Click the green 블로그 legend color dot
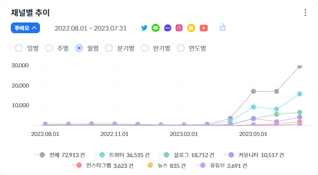318x175 pixels. (x=166, y=155)
